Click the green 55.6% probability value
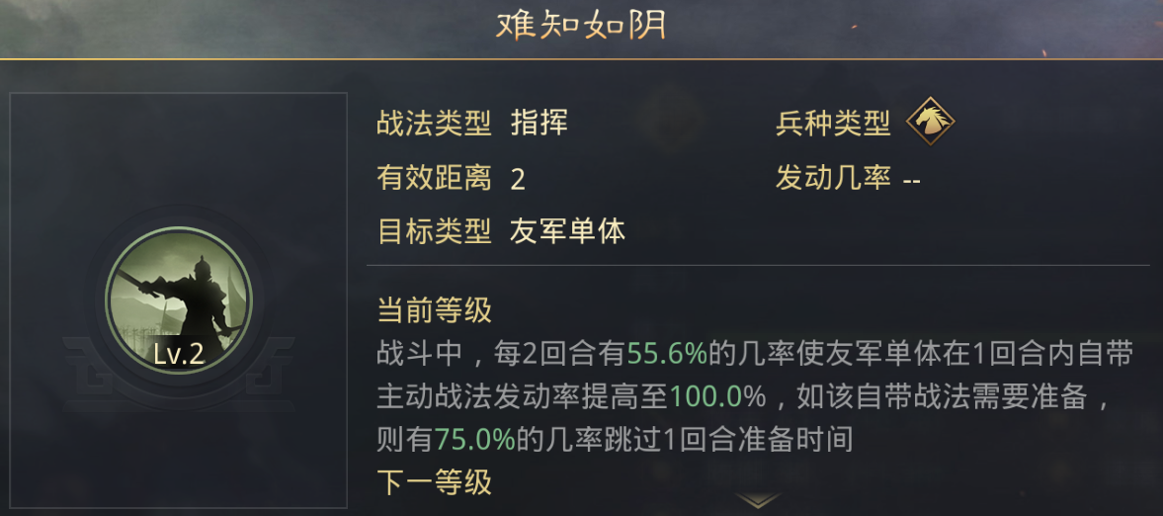The width and height of the screenshot is (1163, 516). click(x=667, y=353)
